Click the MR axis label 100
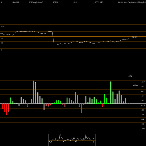The image size is (146, 146). (x=143, y=82)
